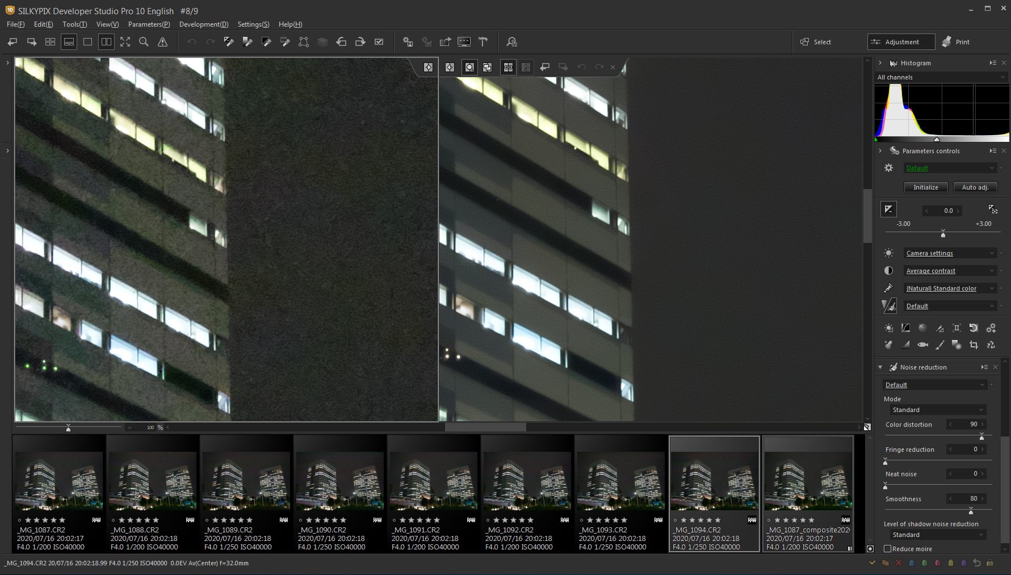Open the Edit menu
The image size is (1011, 575).
[43, 24]
